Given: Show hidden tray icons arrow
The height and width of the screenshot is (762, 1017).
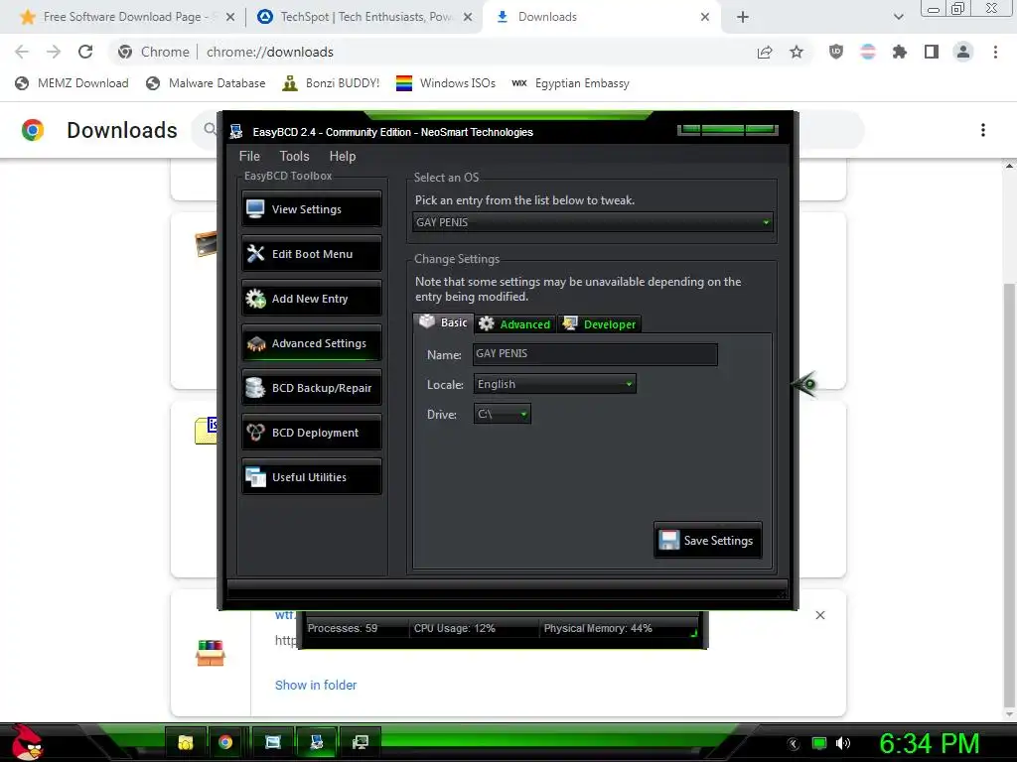Looking at the screenshot, I should point(794,744).
